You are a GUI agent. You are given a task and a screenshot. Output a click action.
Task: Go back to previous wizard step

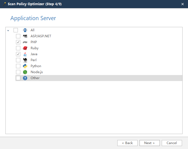pos(127,143)
